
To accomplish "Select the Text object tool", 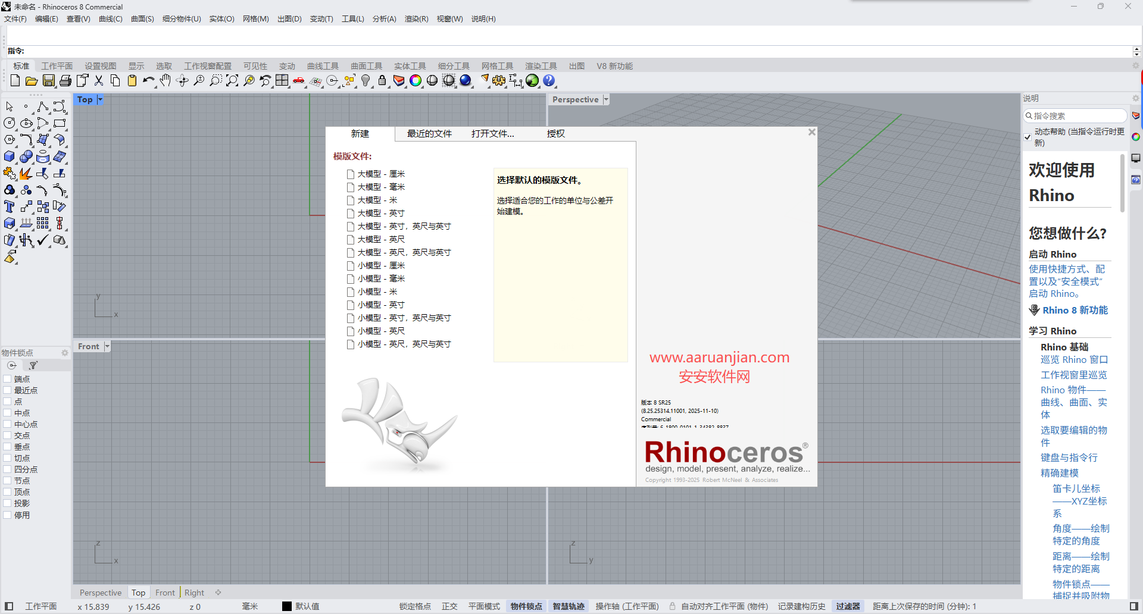I will tap(9, 206).
